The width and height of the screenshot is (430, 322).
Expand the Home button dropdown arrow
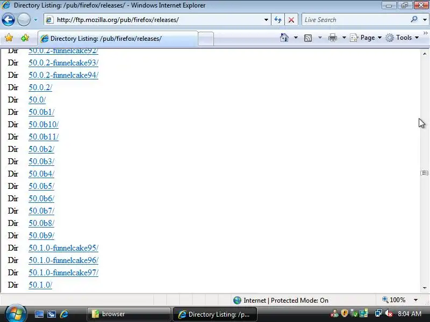pos(296,38)
